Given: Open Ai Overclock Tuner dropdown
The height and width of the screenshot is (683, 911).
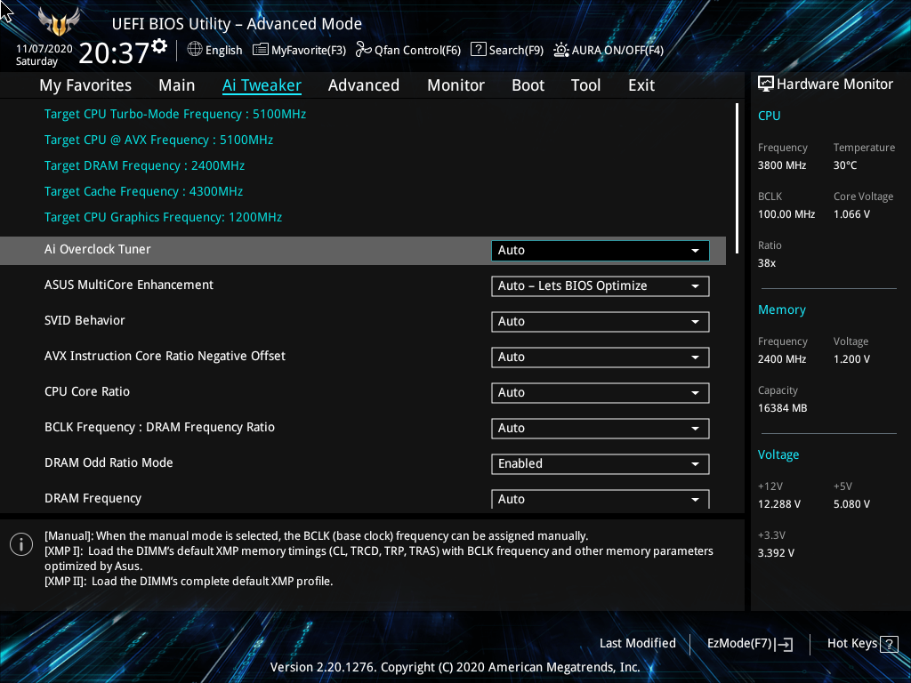Looking at the screenshot, I should (601, 250).
